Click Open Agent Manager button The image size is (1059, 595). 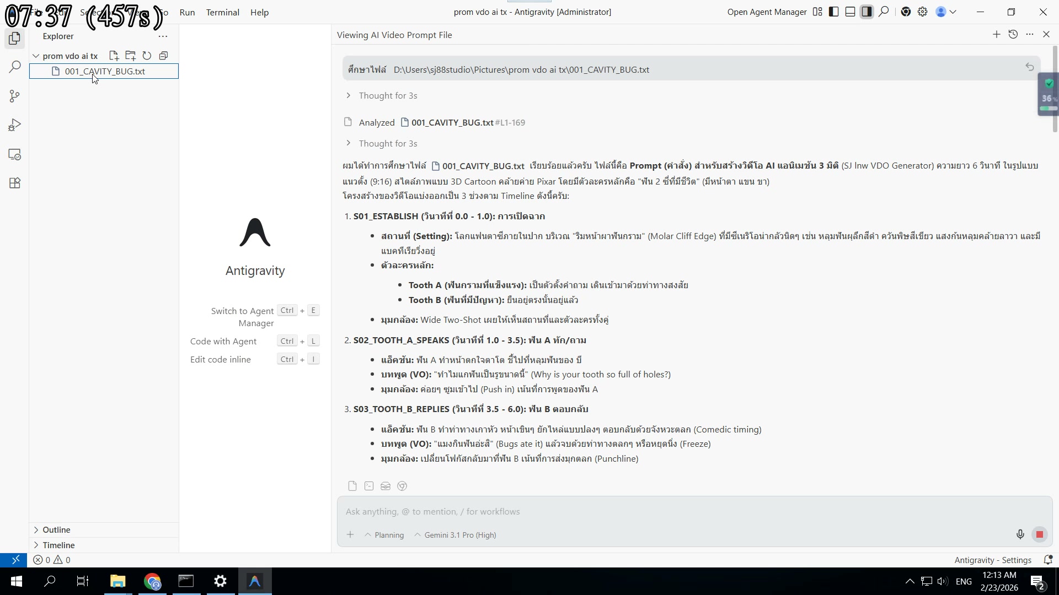coord(767,12)
